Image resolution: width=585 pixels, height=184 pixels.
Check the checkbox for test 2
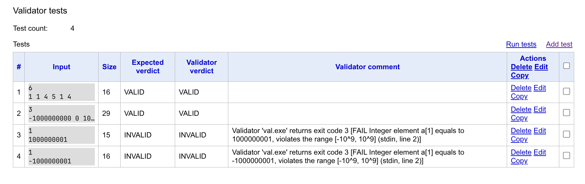tap(566, 113)
